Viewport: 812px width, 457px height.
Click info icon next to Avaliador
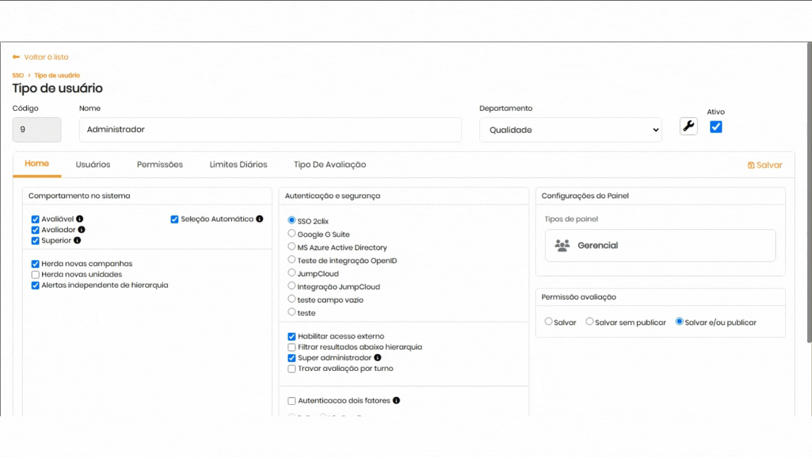(82, 230)
